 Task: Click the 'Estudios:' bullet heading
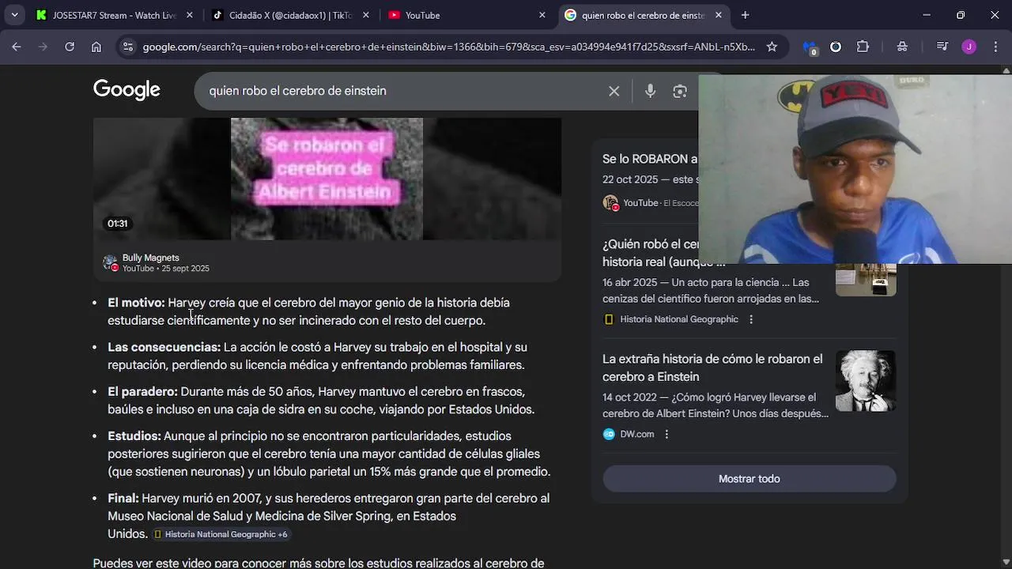click(134, 435)
